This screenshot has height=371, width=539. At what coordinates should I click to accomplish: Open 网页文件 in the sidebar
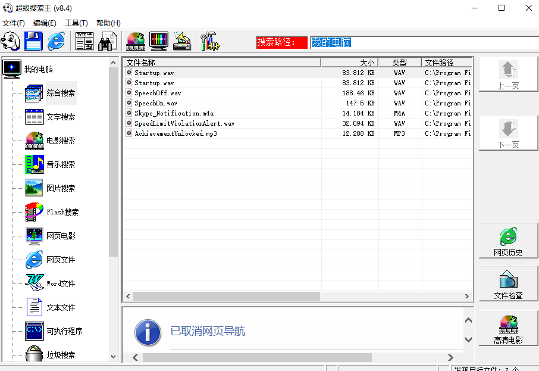pos(61,260)
